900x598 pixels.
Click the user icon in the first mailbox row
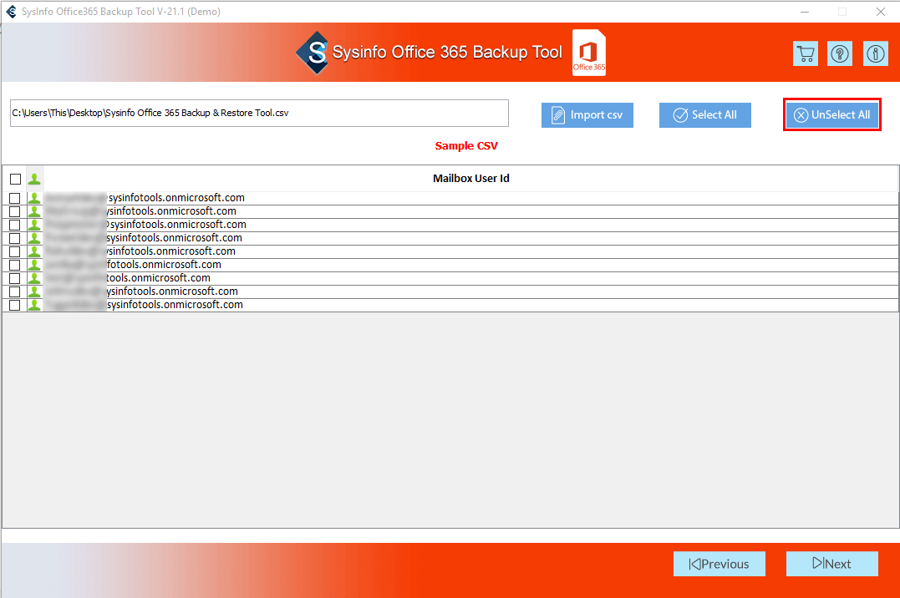(34, 198)
